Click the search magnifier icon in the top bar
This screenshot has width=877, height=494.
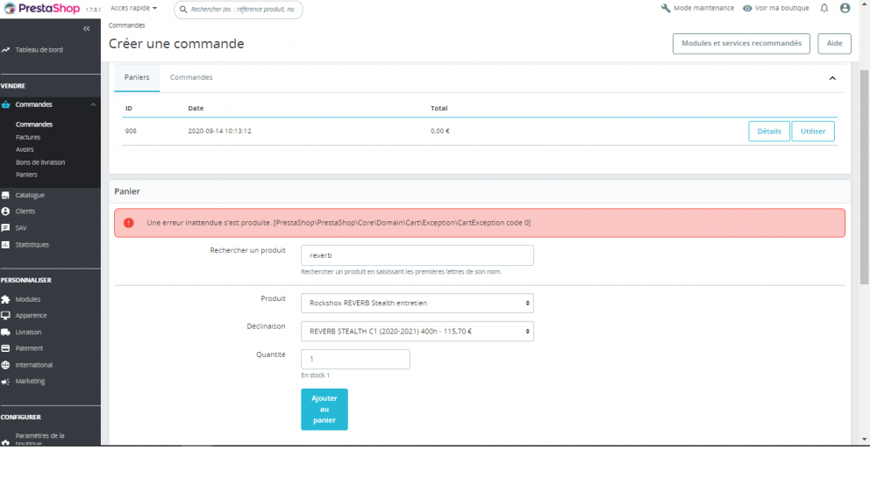click(x=183, y=10)
